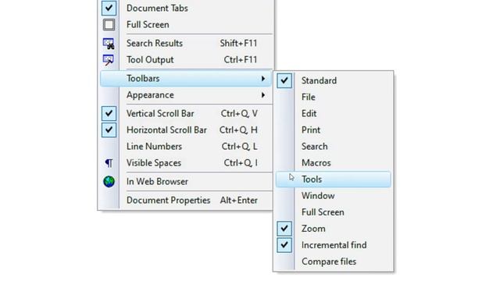
Task: Tick the Full Screen checkbox
Action: coord(109,24)
